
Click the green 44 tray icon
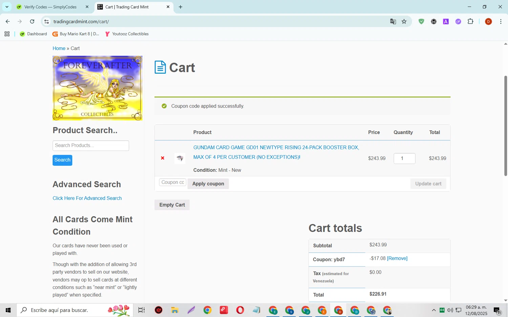coord(442,310)
